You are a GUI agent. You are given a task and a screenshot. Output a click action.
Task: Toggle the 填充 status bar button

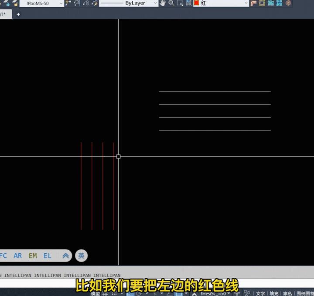[x=274, y=293]
